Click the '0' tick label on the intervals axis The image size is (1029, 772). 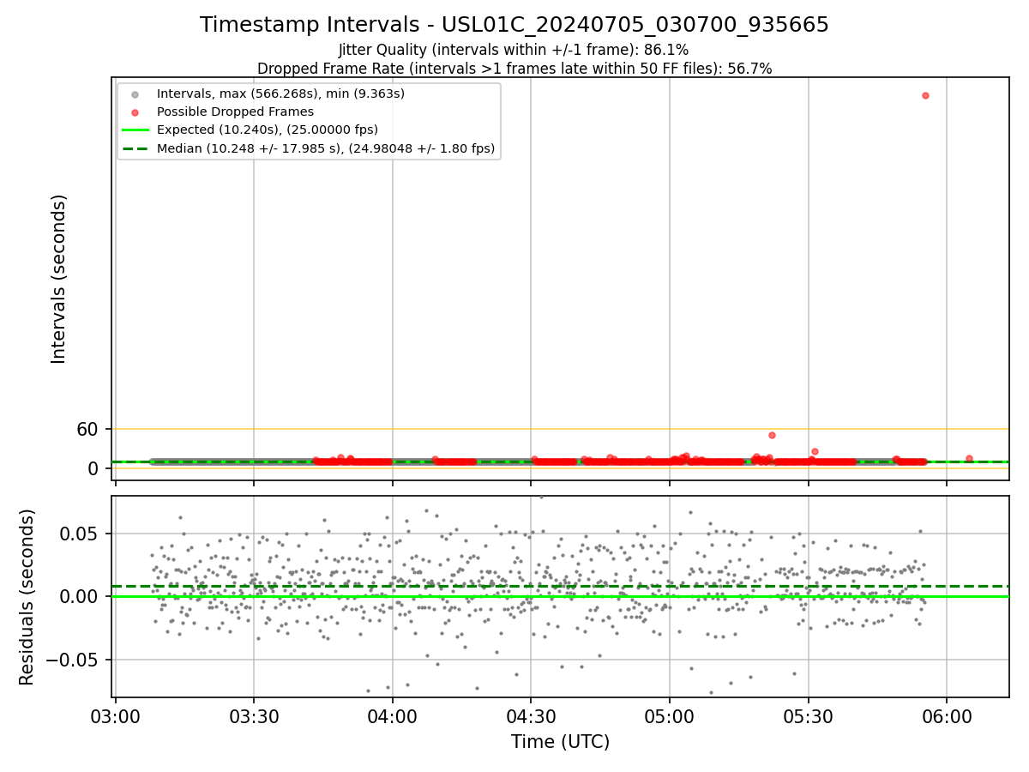[94, 468]
